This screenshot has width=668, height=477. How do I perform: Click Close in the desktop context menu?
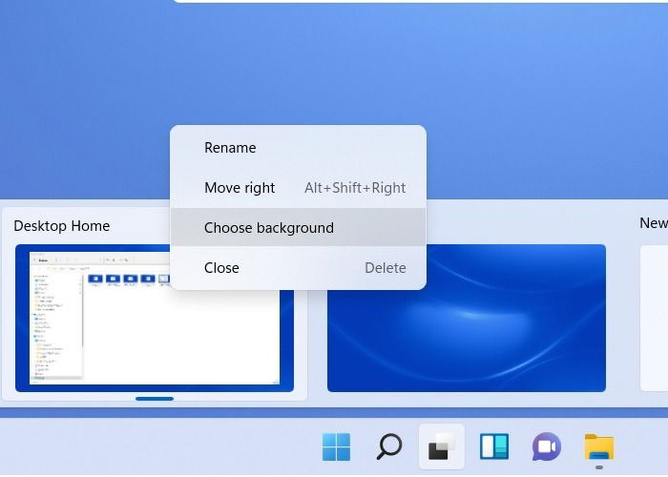click(298, 268)
